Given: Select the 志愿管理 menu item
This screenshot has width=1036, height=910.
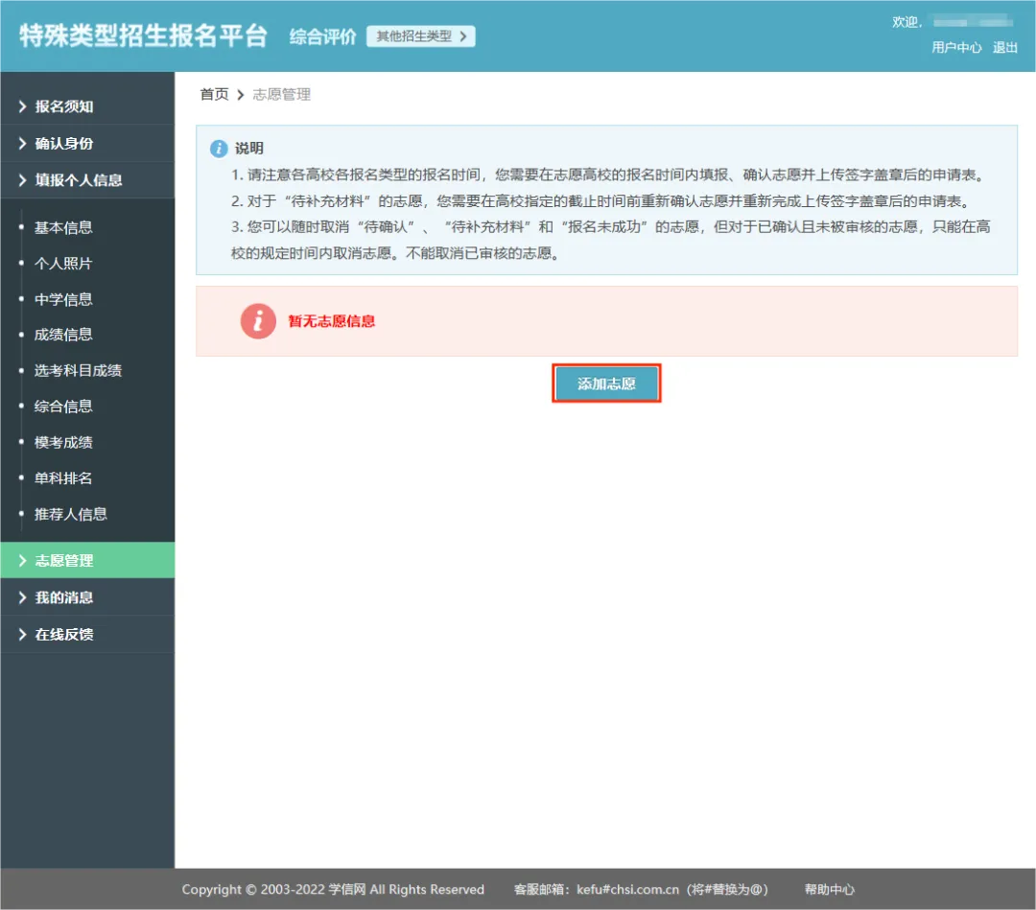Looking at the screenshot, I should click(x=64, y=561).
